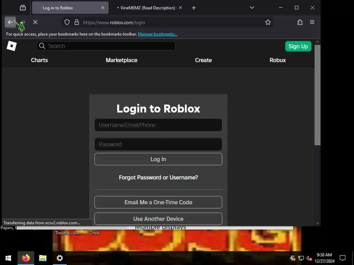
Task: Open tracking protection shield icon
Action: click(x=67, y=22)
